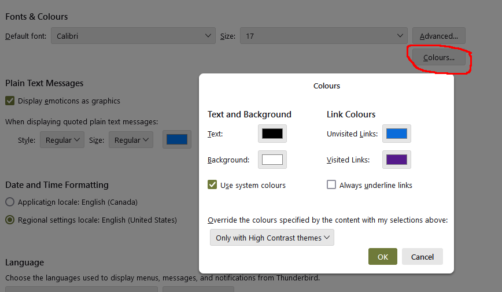Click the Text colour swatch

(x=272, y=134)
